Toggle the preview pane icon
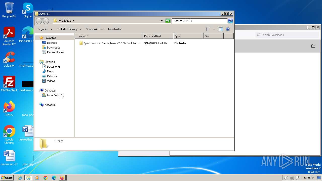This screenshot has width=322, height=181. pyautogui.click(x=221, y=29)
